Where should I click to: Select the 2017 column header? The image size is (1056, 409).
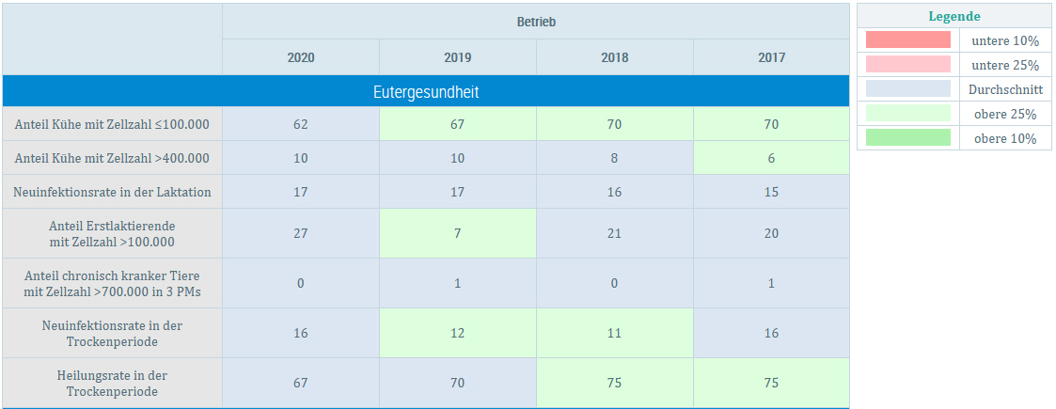771,57
